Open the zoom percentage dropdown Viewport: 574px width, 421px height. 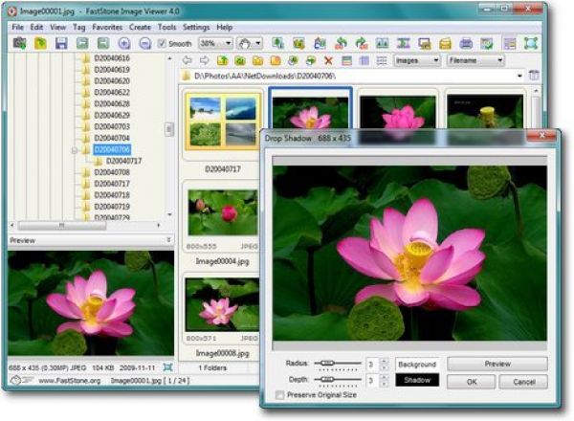tap(226, 44)
